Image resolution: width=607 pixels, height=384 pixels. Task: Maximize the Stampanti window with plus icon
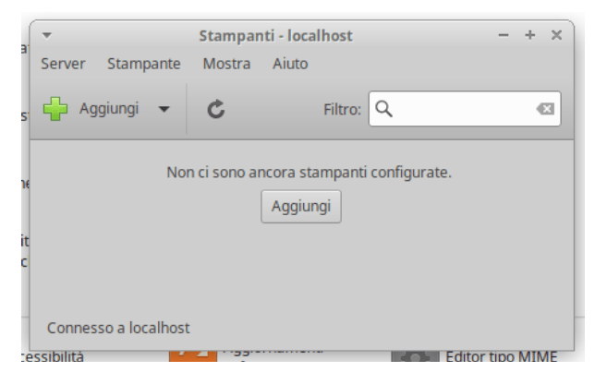pos(529,35)
